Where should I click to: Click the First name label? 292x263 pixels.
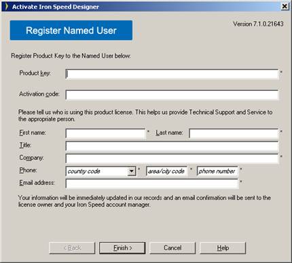(x=33, y=133)
